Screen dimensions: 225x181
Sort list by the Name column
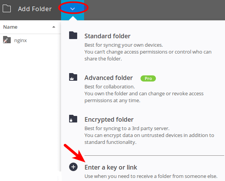(10, 27)
